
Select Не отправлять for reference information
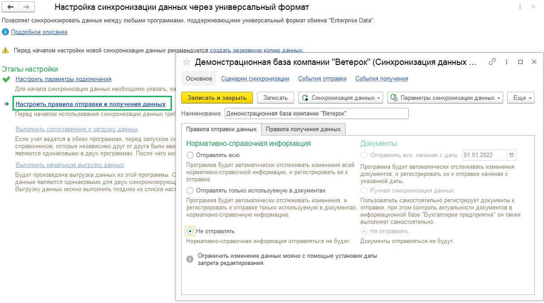coord(190,231)
